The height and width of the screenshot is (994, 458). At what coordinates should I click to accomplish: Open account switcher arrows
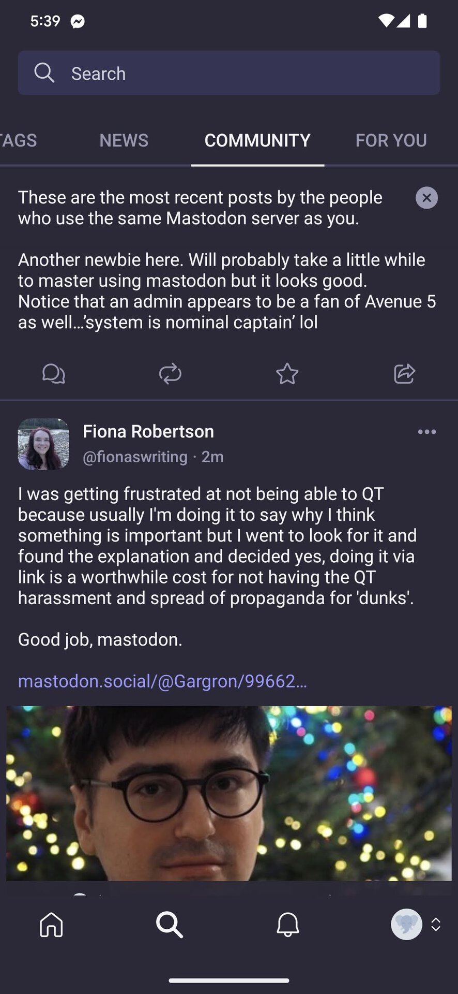click(x=436, y=924)
